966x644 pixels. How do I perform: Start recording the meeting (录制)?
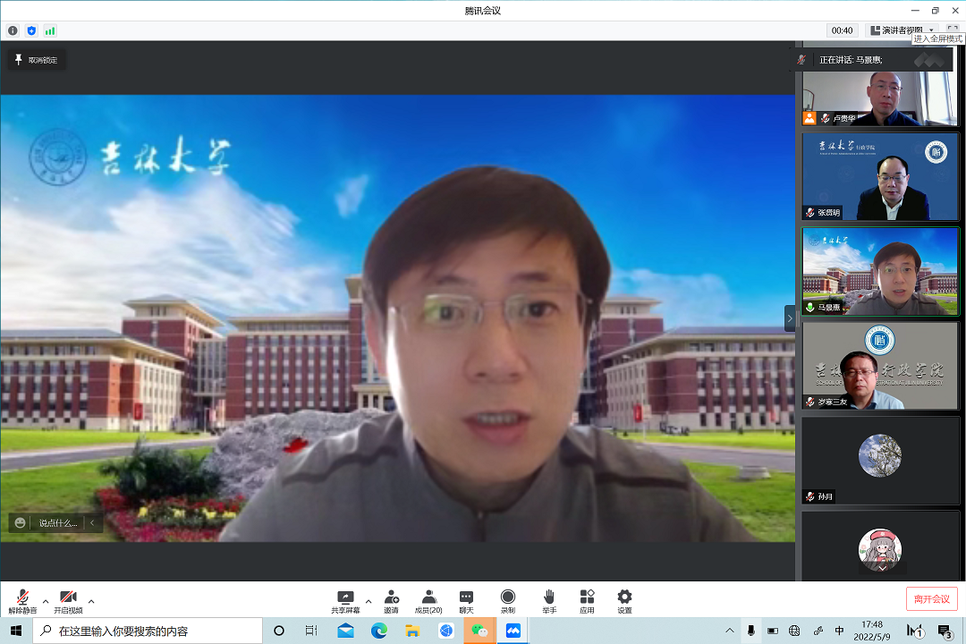[507, 600]
